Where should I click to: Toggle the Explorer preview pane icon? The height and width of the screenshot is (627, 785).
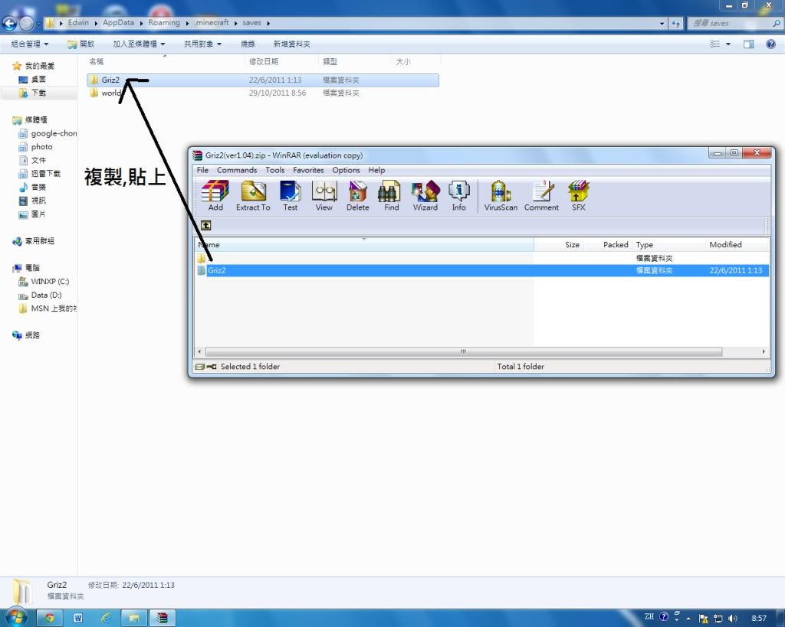pyautogui.click(x=748, y=44)
